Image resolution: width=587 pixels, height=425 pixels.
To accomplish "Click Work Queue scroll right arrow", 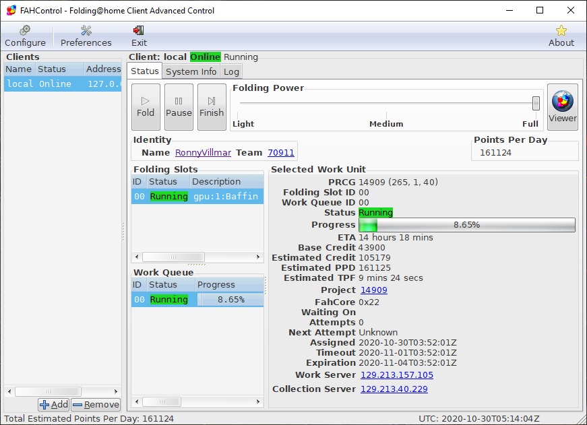I will tap(258, 402).
